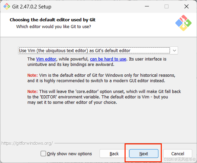Select the Use Vim editor combo box field
The image size is (197, 163).
(98, 50)
